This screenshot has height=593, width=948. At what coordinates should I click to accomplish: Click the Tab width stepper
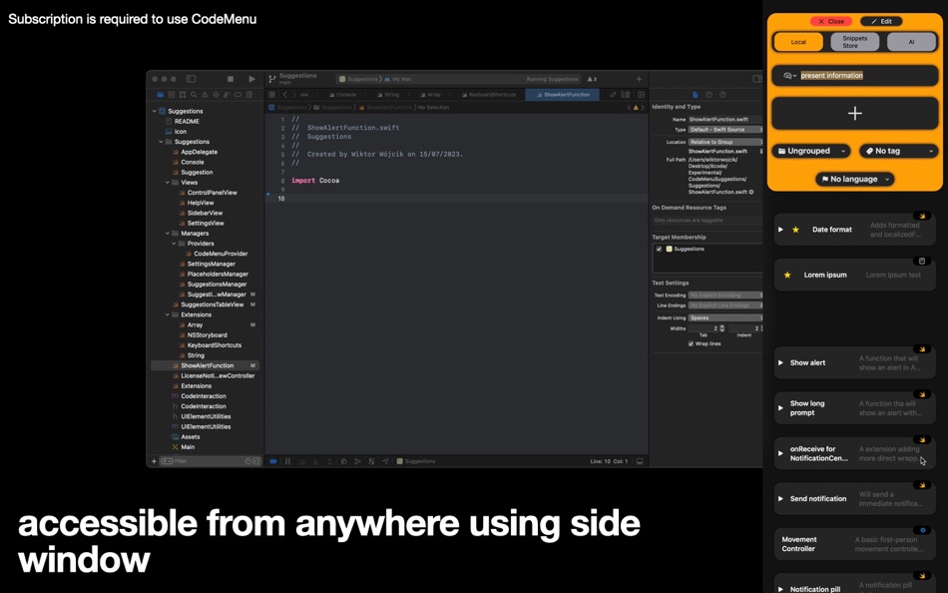pyautogui.click(x=721, y=328)
